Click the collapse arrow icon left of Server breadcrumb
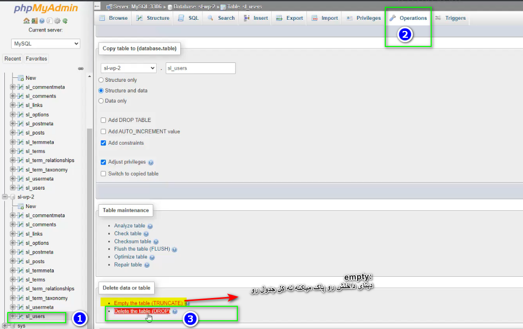 point(97,6)
